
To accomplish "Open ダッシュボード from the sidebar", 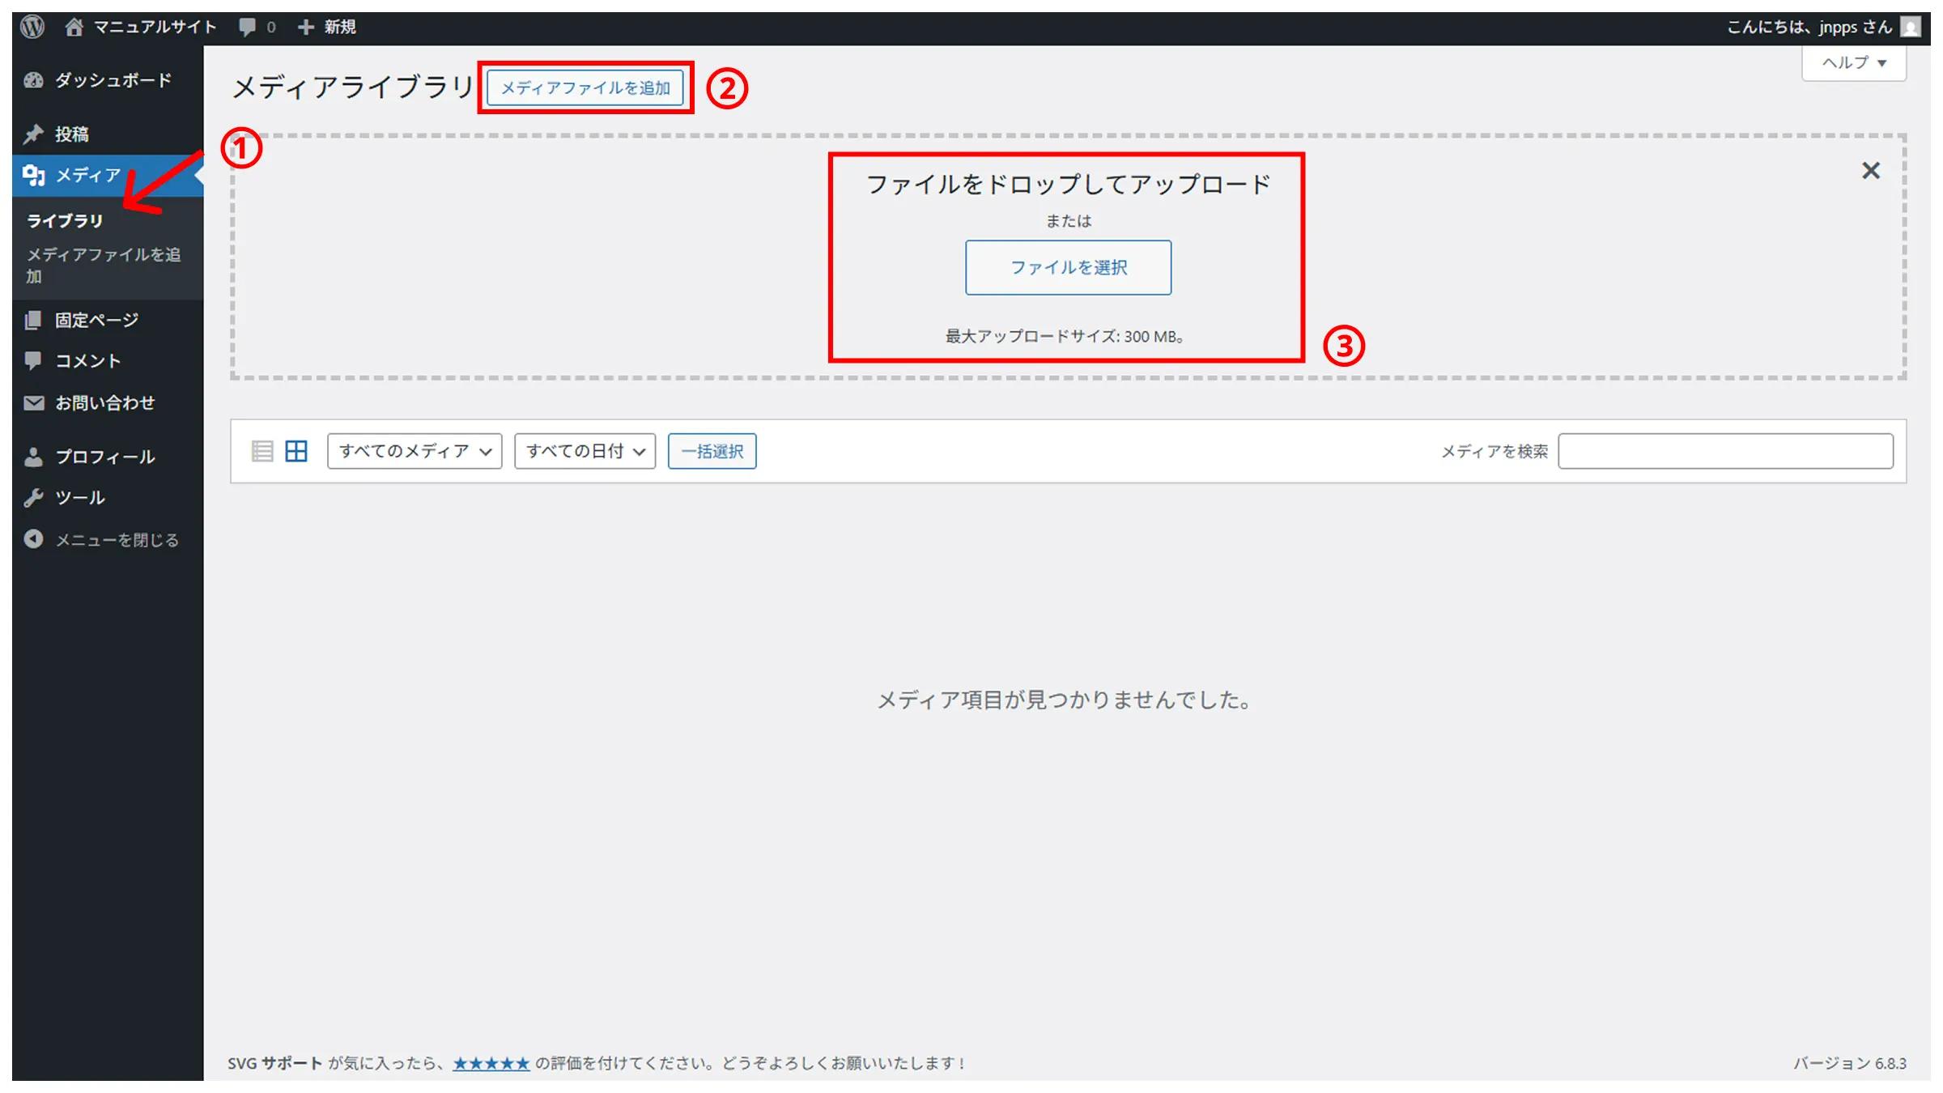I will pyautogui.click(x=112, y=80).
